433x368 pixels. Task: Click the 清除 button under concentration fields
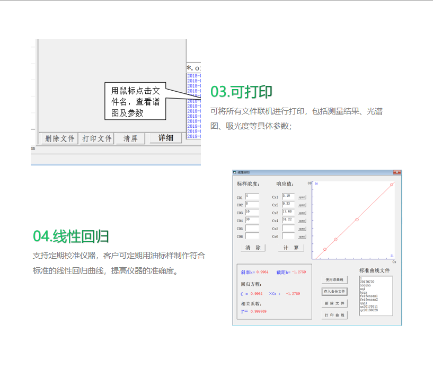point(253,248)
